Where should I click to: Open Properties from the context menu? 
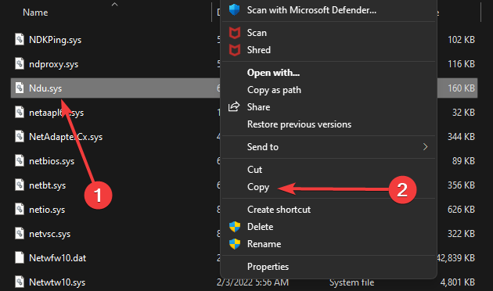coord(268,267)
